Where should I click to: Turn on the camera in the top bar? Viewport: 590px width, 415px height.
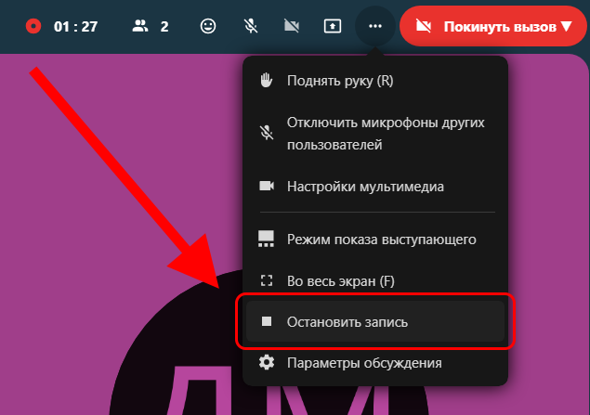290,26
